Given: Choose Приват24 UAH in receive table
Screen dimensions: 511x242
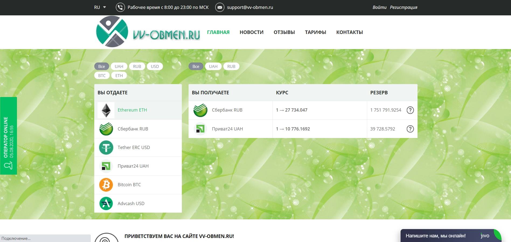Looking at the screenshot, I should [231, 129].
